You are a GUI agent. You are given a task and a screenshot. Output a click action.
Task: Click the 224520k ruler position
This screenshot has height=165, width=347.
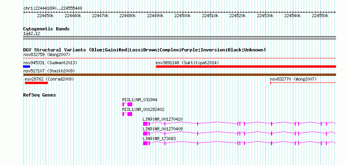point(238,16)
